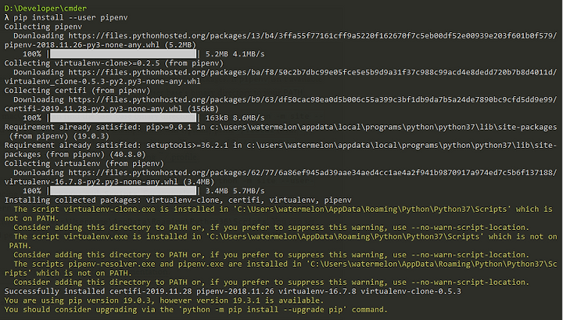
Task: Click the text '(from pipenv) (19.0.3)'
Action: 59,136
